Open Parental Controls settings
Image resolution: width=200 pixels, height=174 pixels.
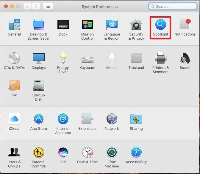point(38,153)
